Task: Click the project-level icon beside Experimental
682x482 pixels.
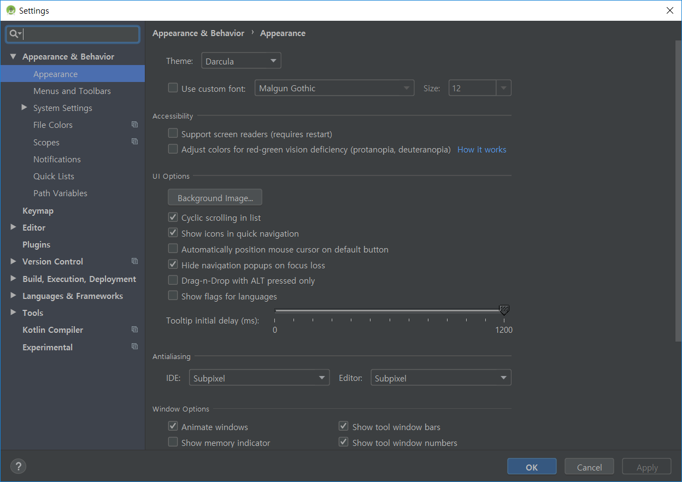Action: (134, 346)
